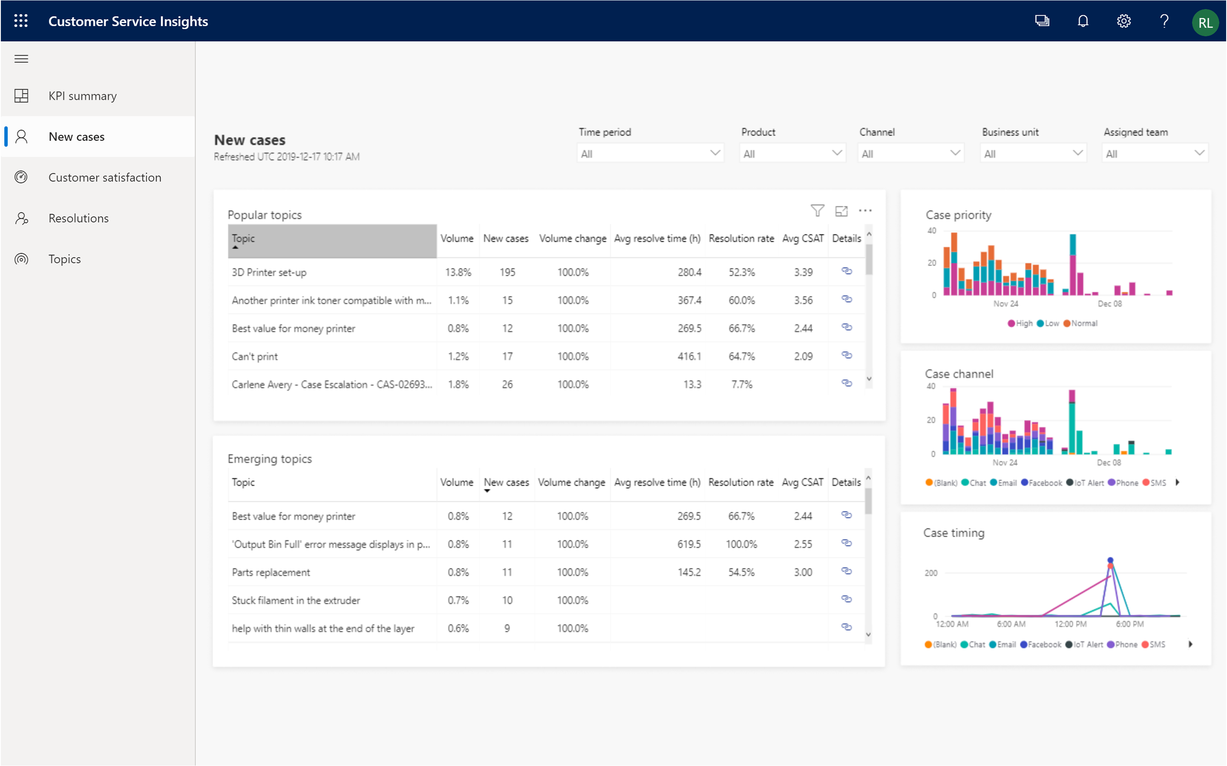Click the filter icon on Popular topics
Screen dimensions: 1227x766
817,211
